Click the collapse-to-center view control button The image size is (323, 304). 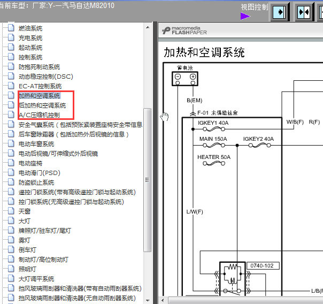(x=304, y=12)
